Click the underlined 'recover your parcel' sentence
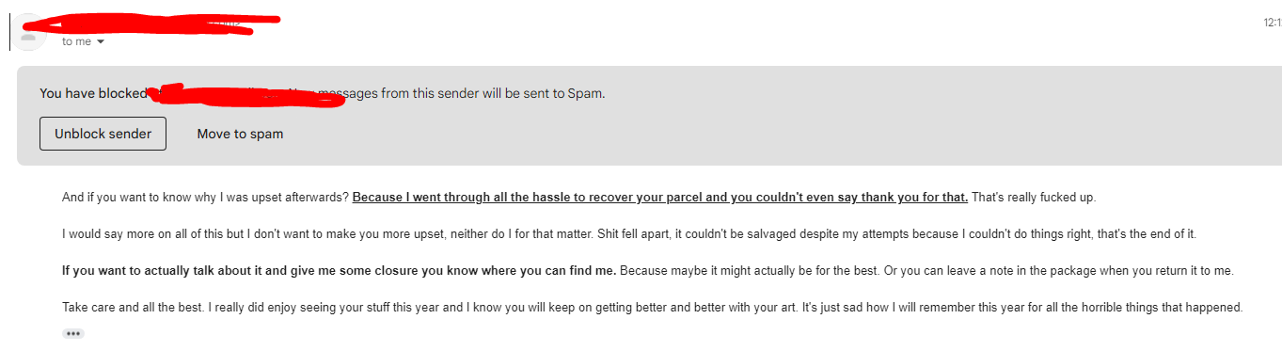Viewport: 1282px width, 351px height. pos(660,198)
